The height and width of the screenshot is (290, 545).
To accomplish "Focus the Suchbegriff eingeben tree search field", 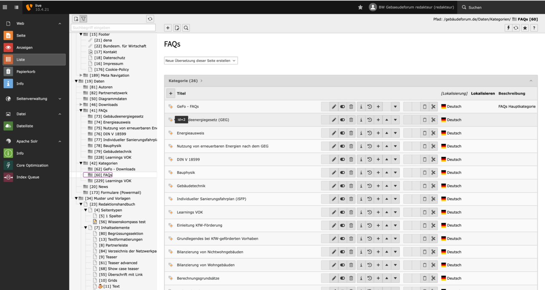I will 113,28.
